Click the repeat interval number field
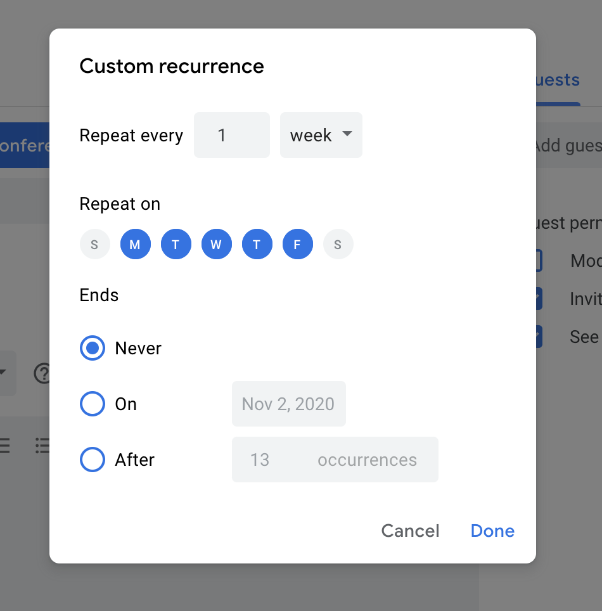The width and height of the screenshot is (602, 611). pyautogui.click(x=232, y=135)
